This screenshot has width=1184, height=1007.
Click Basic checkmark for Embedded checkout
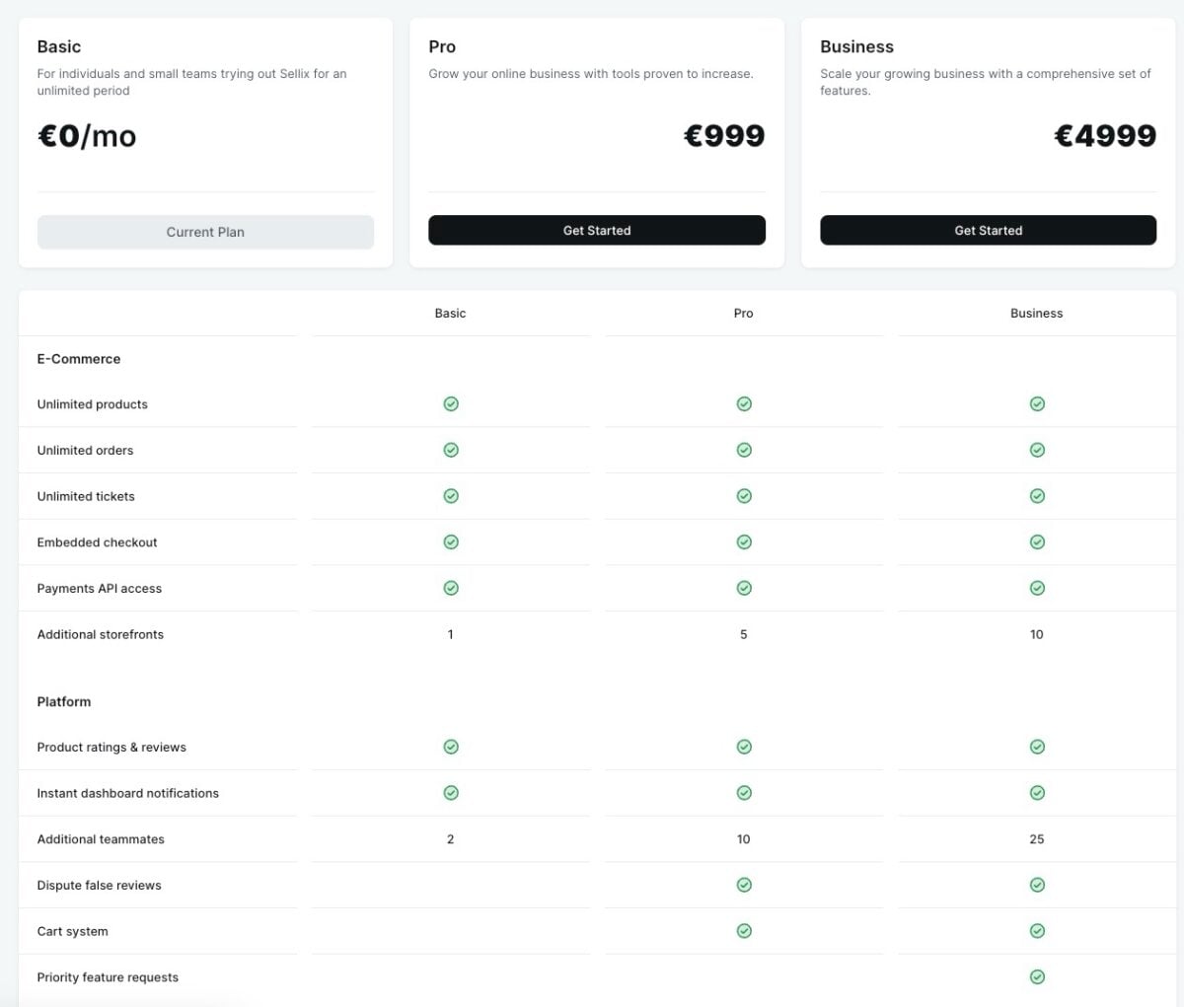pyautogui.click(x=451, y=541)
